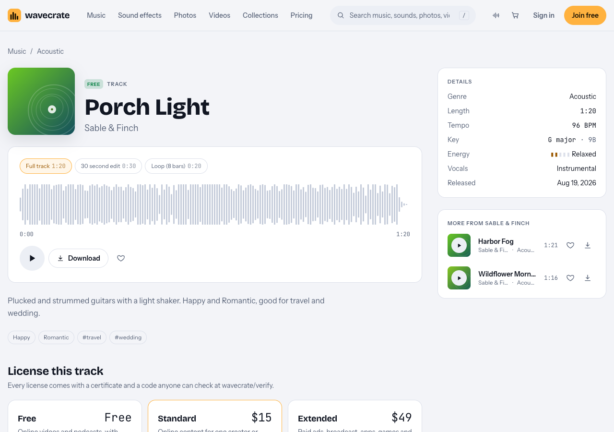Open the Harbor Fog track title

point(496,241)
